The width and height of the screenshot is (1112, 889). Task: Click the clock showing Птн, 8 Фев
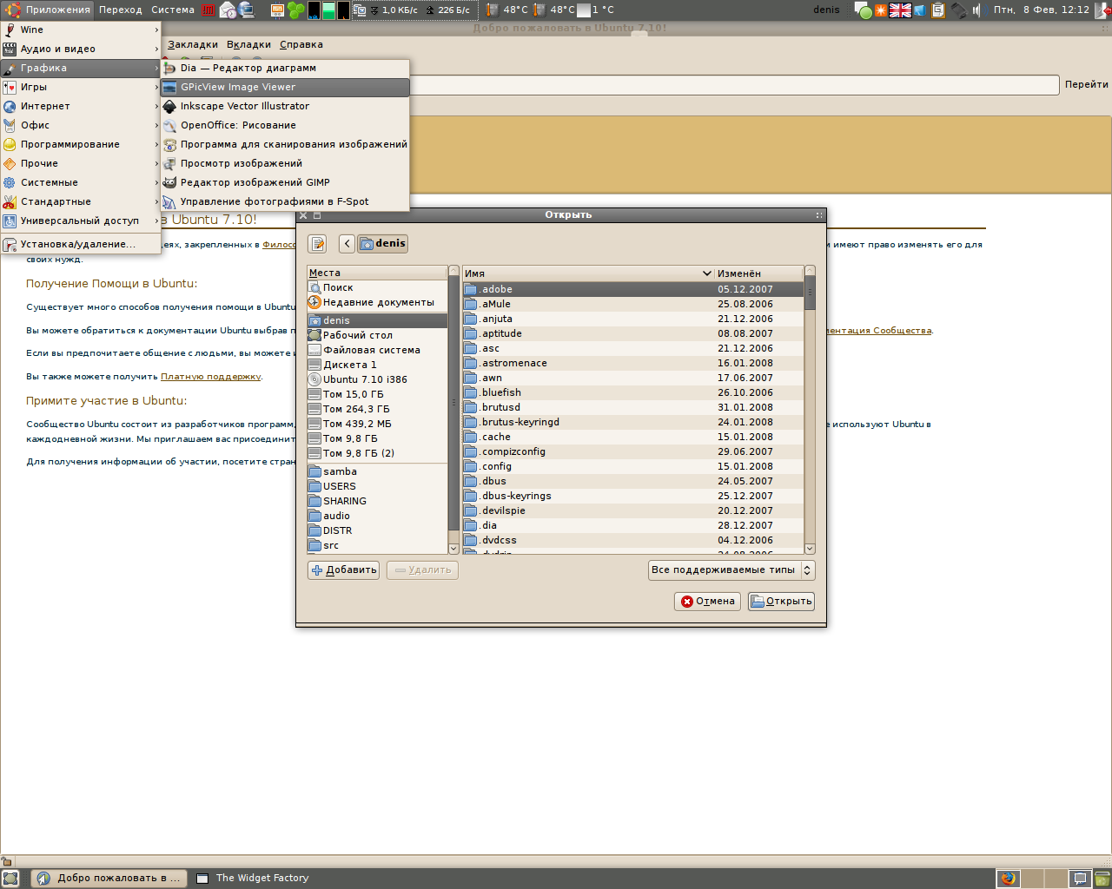point(1041,10)
